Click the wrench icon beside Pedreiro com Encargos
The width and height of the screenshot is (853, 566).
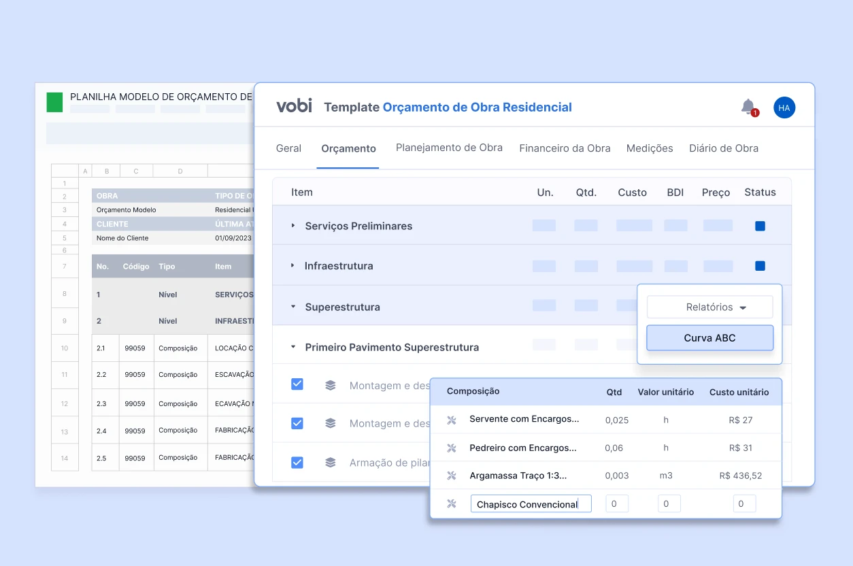(x=451, y=448)
